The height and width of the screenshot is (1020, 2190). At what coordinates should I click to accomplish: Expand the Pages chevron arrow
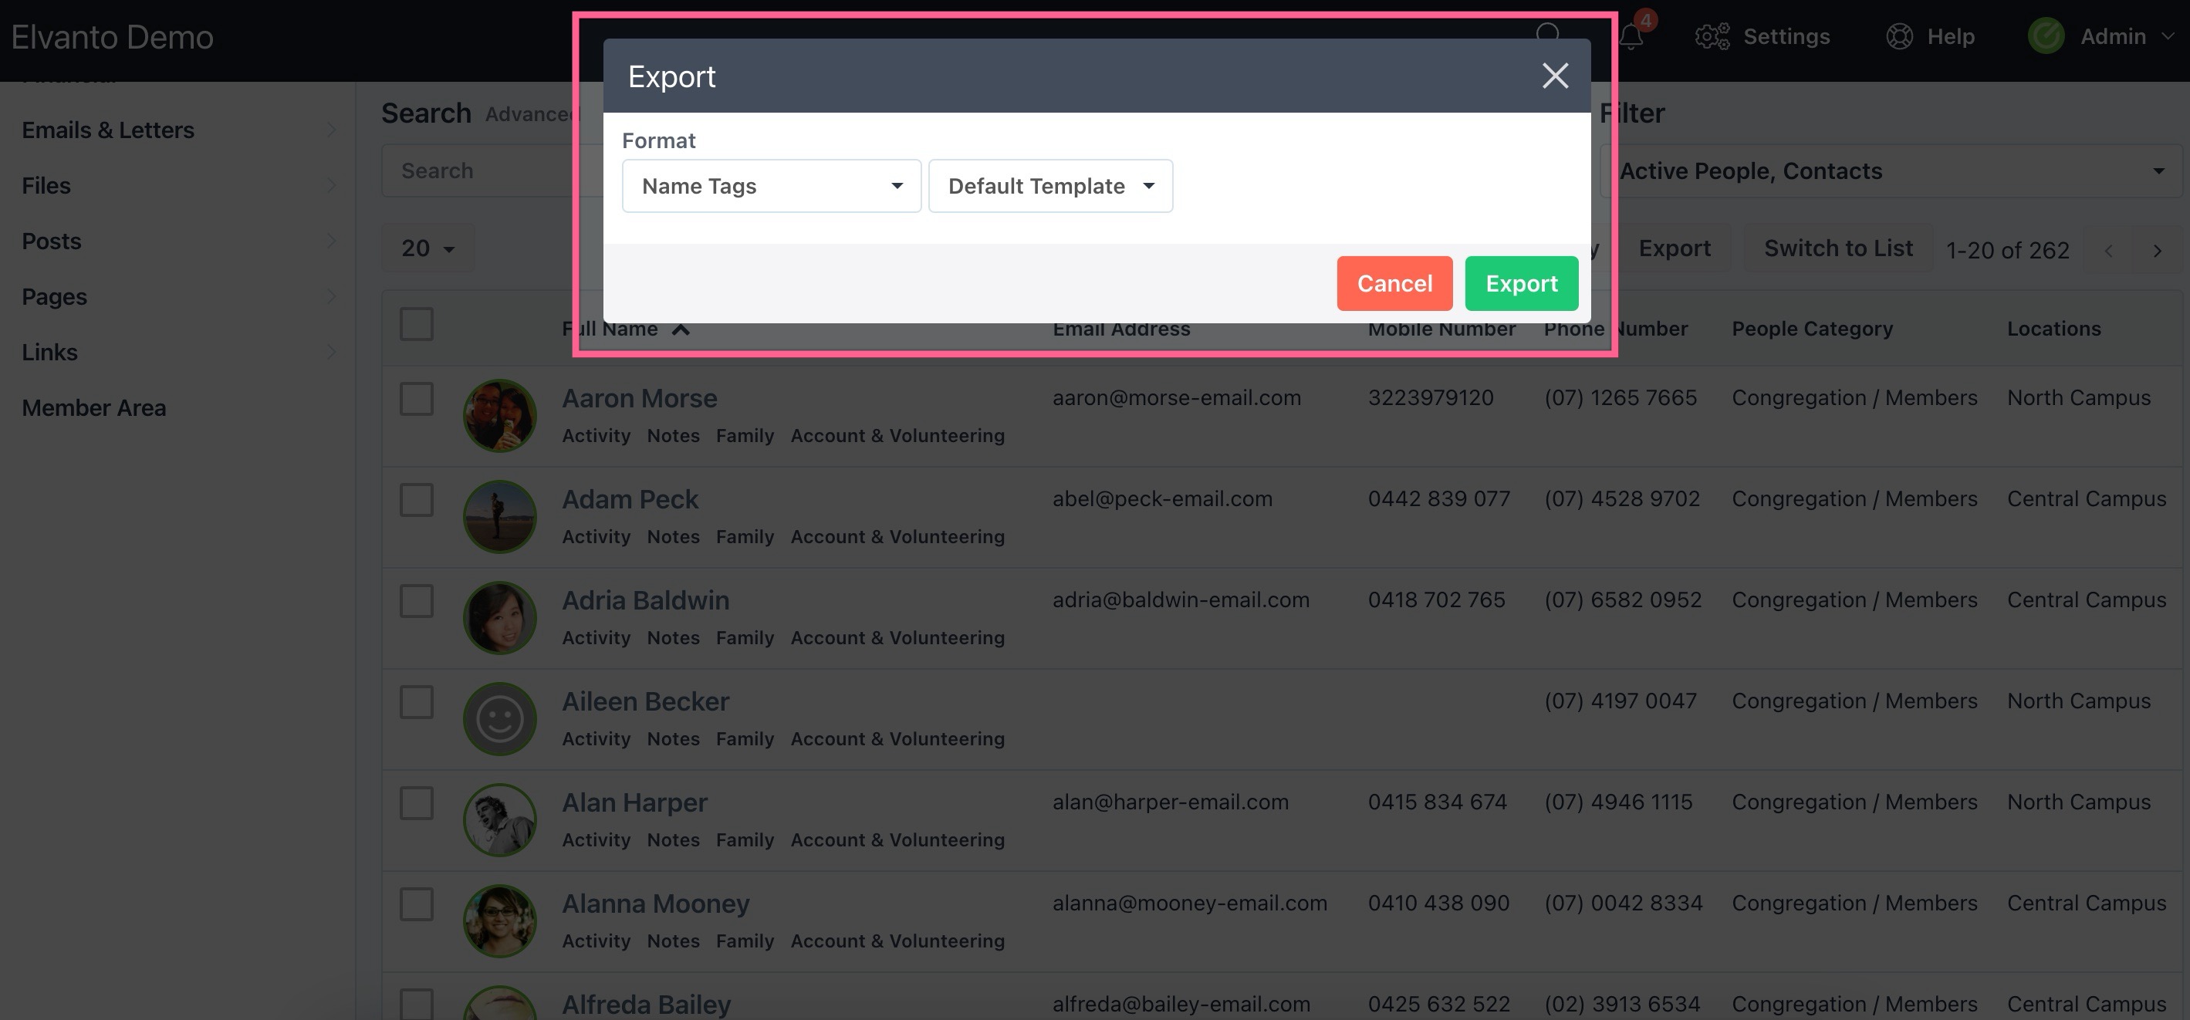[332, 296]
